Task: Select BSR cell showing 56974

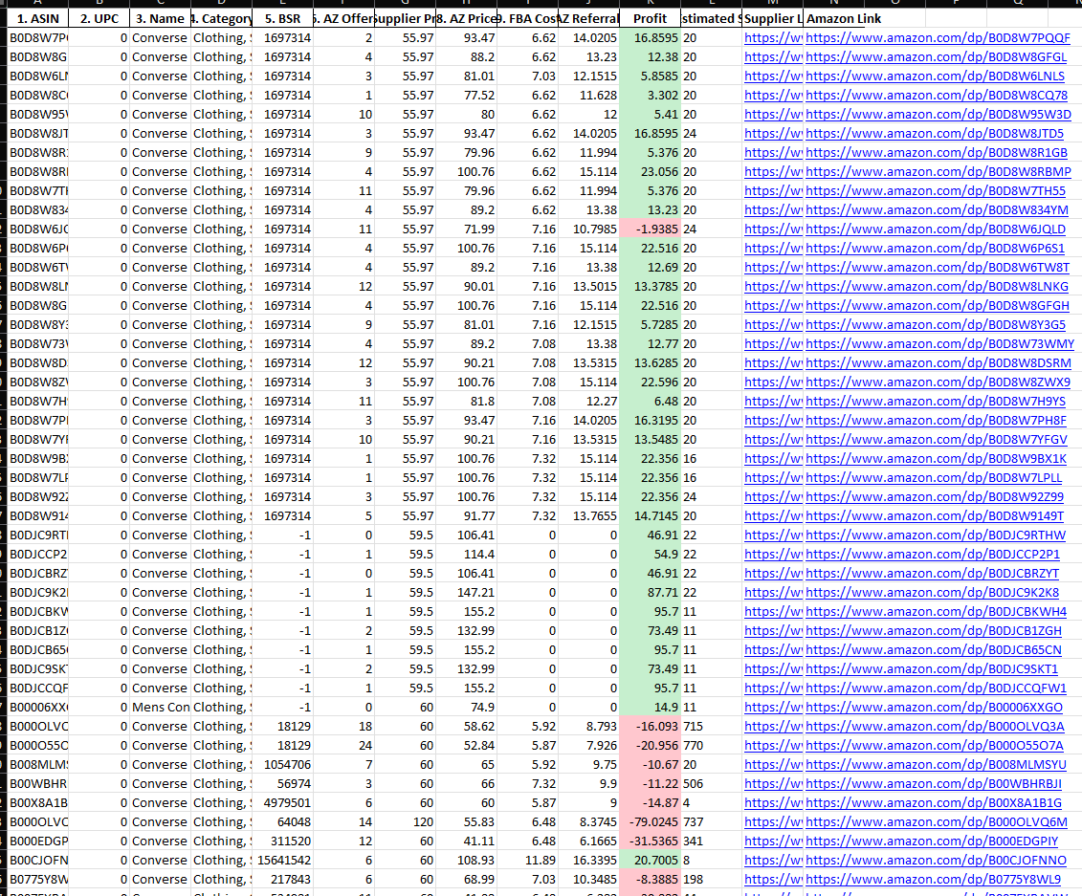Action: pos(282,783)
